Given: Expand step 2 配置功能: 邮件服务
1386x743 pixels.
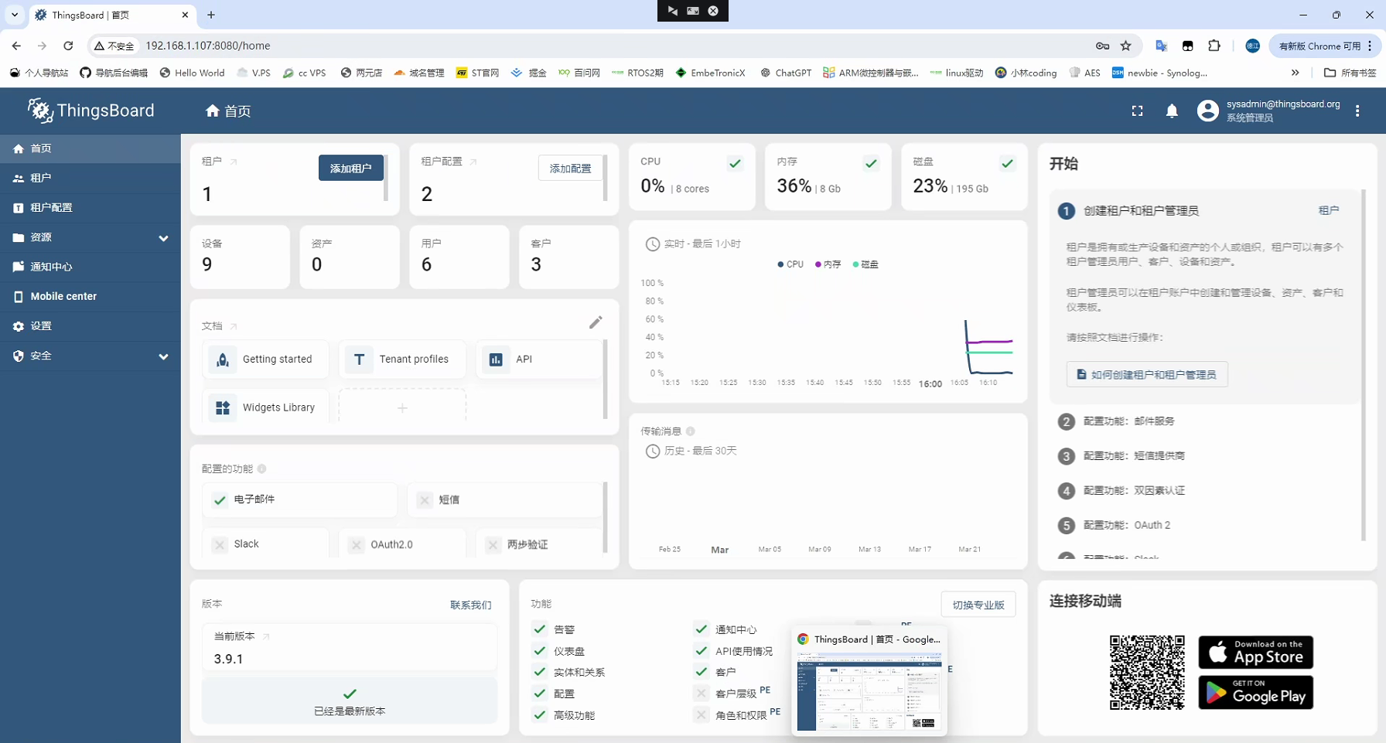Looking at the screenshot, I should click(x=1128, y=421).
